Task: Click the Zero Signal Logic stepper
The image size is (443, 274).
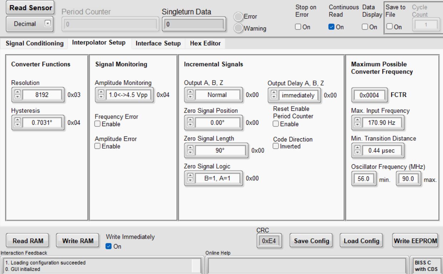Action: [190, 178]
